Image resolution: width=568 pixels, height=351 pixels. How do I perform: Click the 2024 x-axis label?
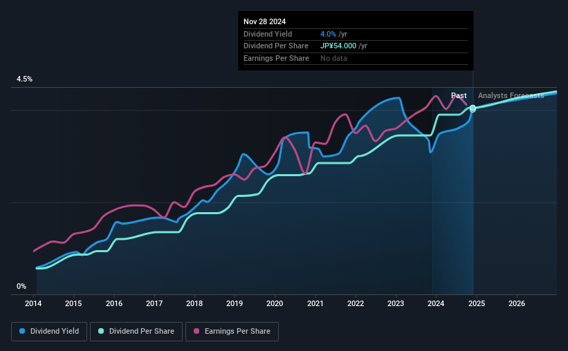[x=436, y=303]
